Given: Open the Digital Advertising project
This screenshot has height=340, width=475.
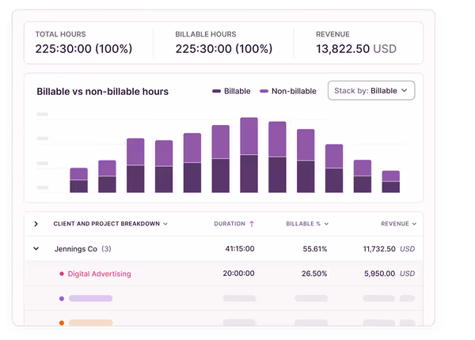Looking at the screenshot, I should click(100, 274).
